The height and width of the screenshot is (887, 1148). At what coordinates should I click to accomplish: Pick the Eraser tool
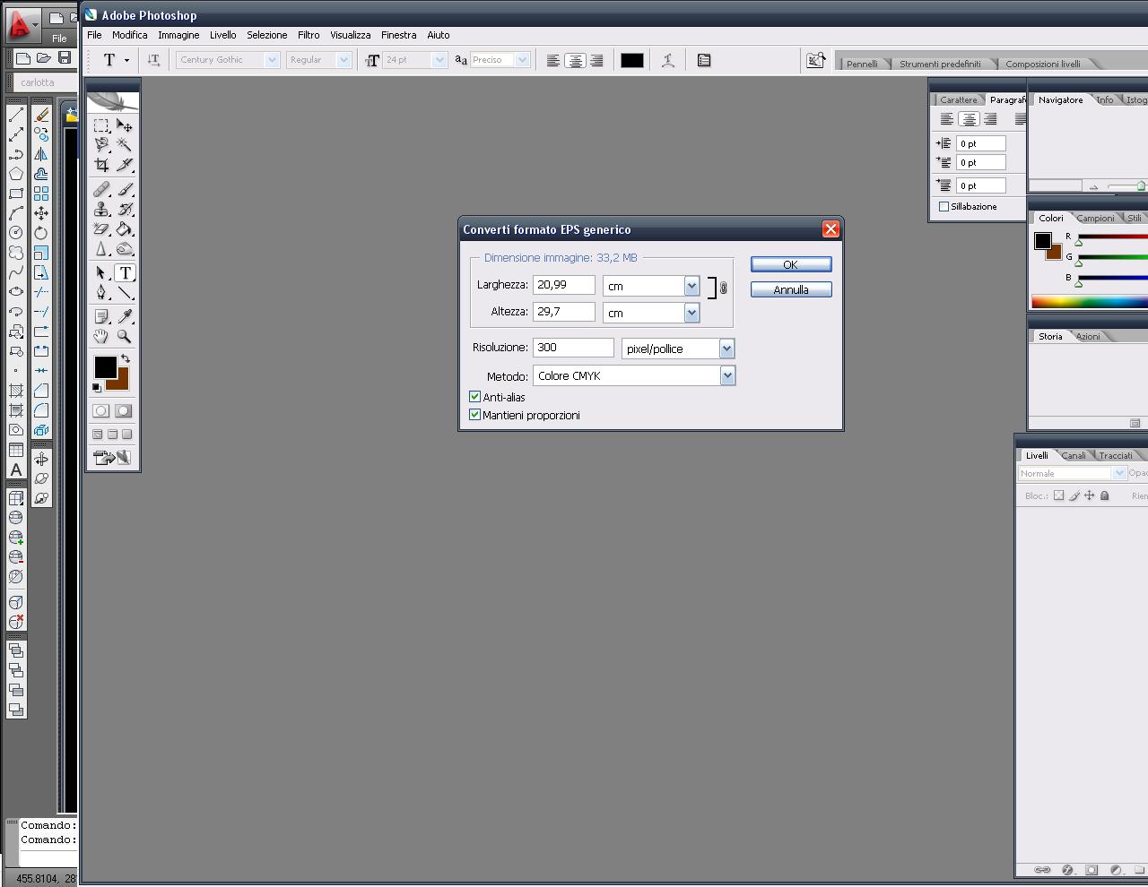[x=101, y=228]
